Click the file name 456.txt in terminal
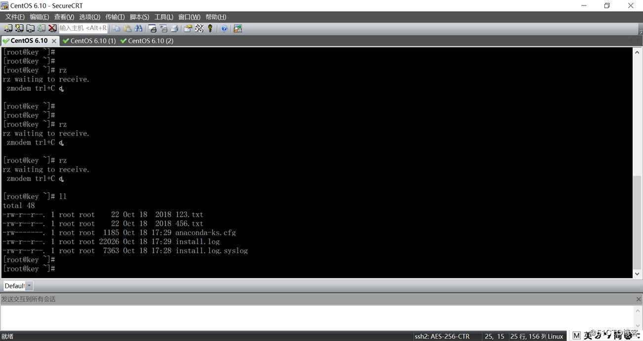 click(189, 224)
